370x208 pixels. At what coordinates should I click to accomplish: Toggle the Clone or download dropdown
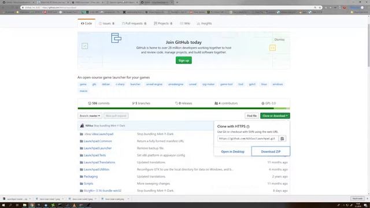click(275, 116)
